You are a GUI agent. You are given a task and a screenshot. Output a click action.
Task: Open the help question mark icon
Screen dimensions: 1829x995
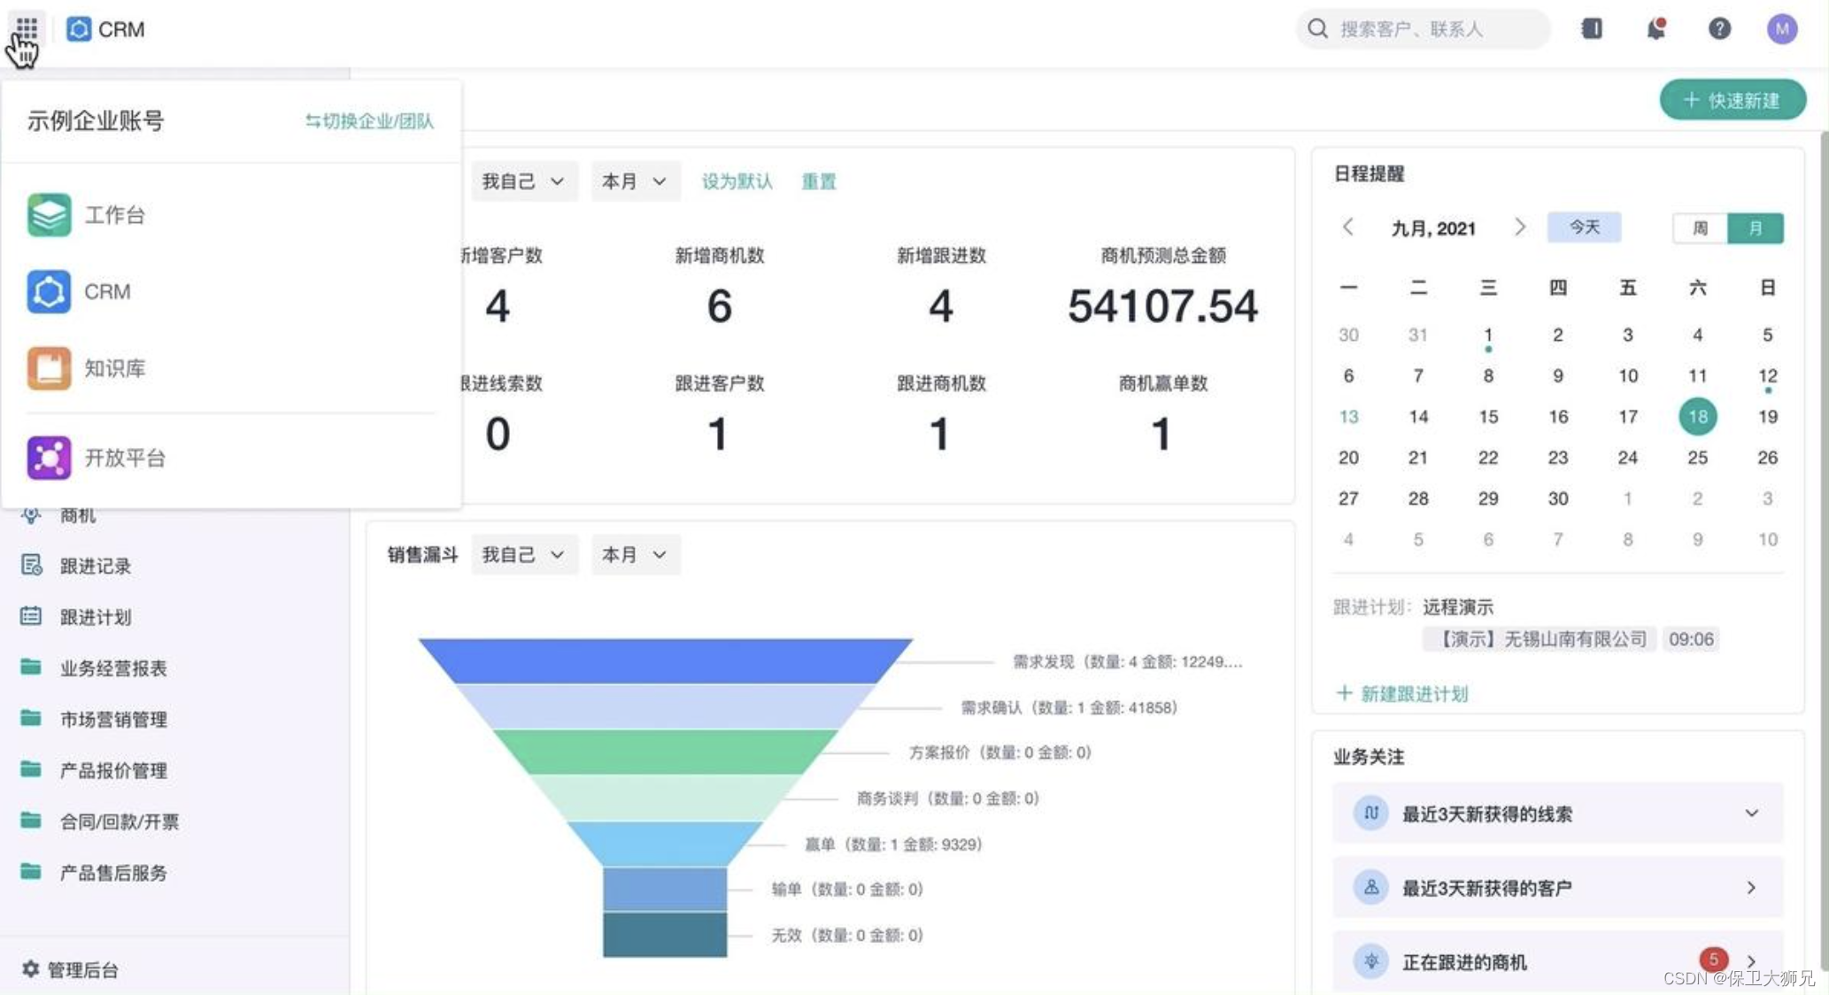(x=1718, y=29)
